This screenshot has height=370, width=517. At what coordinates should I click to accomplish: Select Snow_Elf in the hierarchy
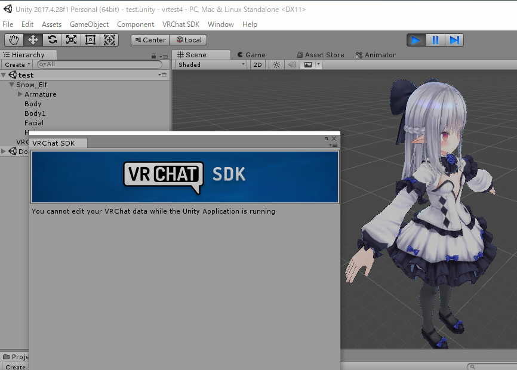[32, 85]
